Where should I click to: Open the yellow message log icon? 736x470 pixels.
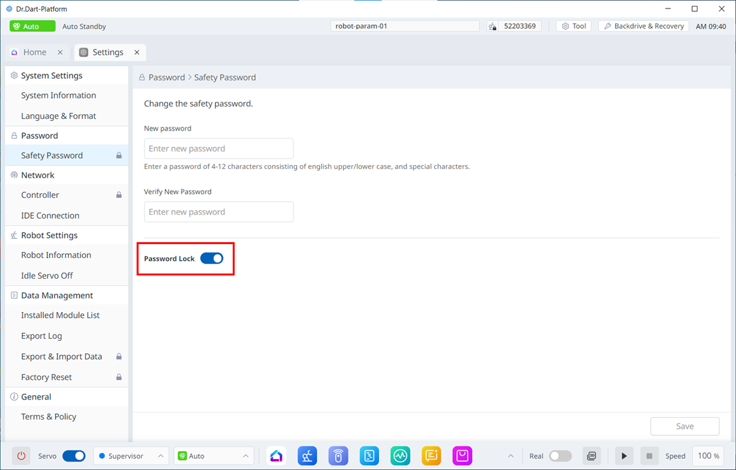click(431, 456)
